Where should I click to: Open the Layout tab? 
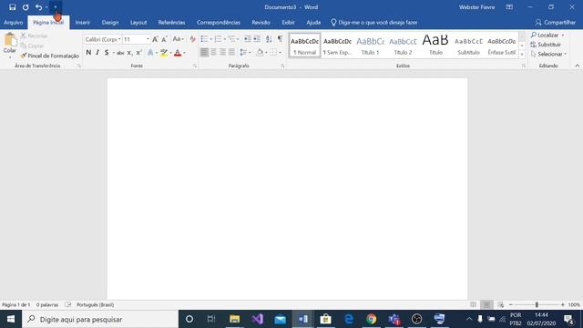(x=138, y=22)
